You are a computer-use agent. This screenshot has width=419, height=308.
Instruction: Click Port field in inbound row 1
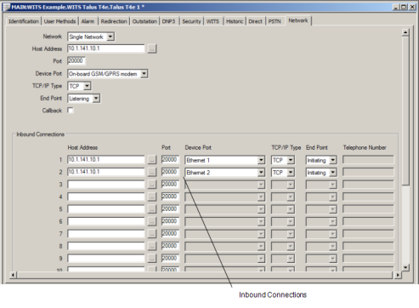coord(170,160)
